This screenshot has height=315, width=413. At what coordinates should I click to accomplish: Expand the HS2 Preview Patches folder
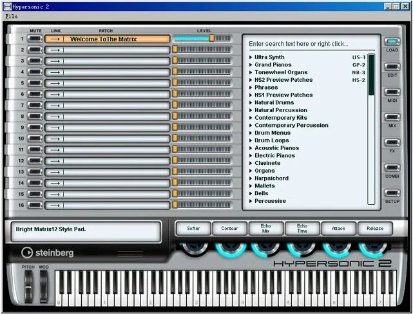[251, 80]
